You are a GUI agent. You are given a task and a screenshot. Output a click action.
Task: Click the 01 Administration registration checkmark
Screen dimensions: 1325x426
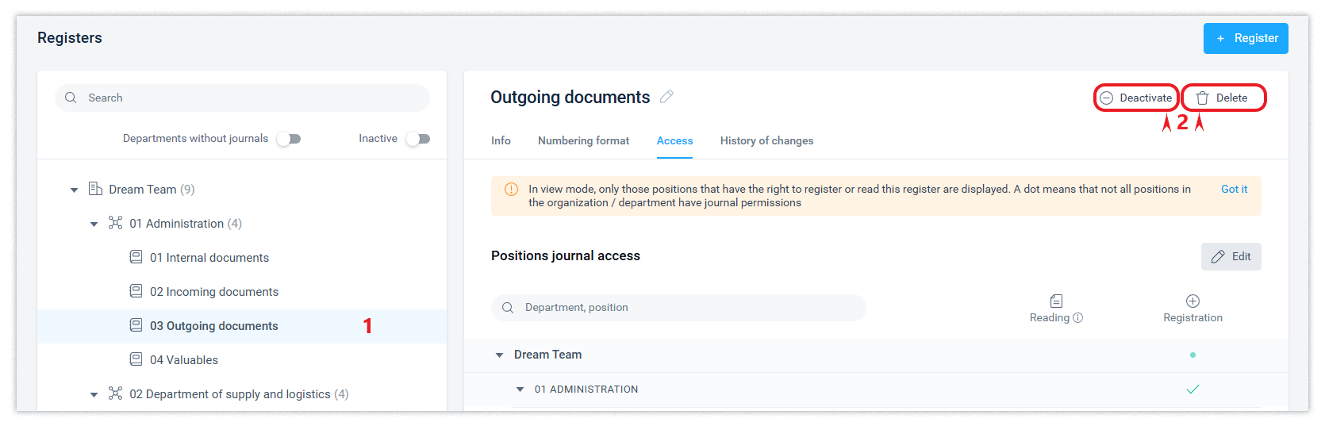1192,389
